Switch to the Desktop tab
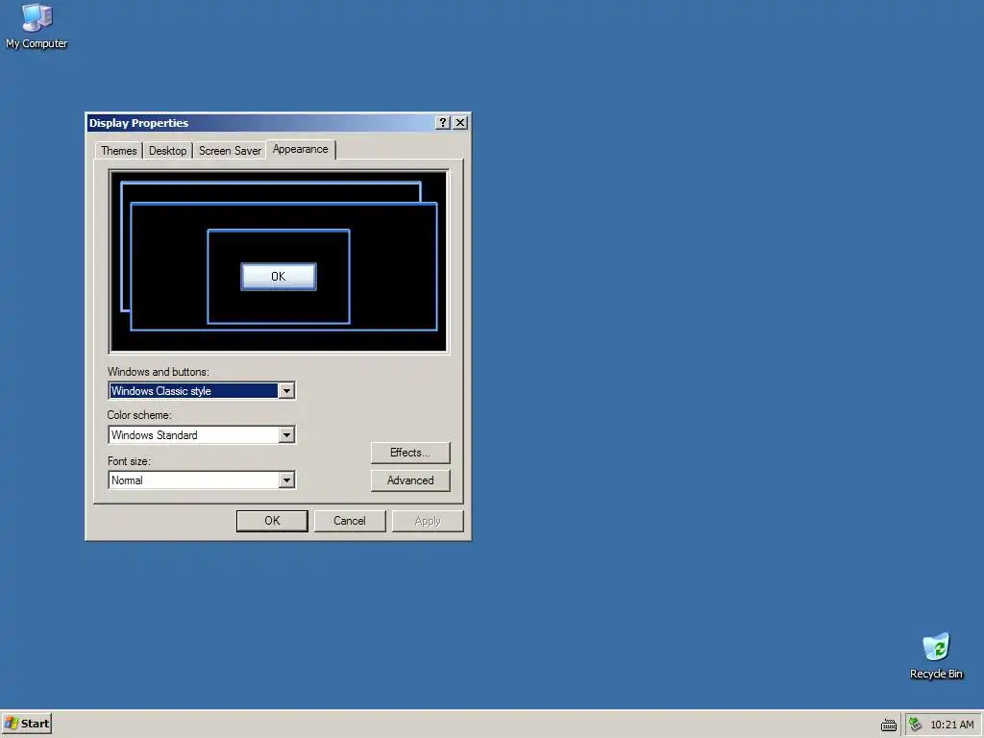 point(167,151)
